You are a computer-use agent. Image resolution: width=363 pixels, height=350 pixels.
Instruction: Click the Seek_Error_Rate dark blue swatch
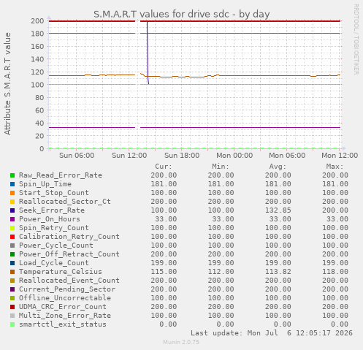point(12,210)
